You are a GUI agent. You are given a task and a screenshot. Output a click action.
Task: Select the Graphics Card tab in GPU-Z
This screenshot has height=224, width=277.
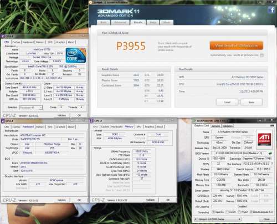tap(202, 125)
